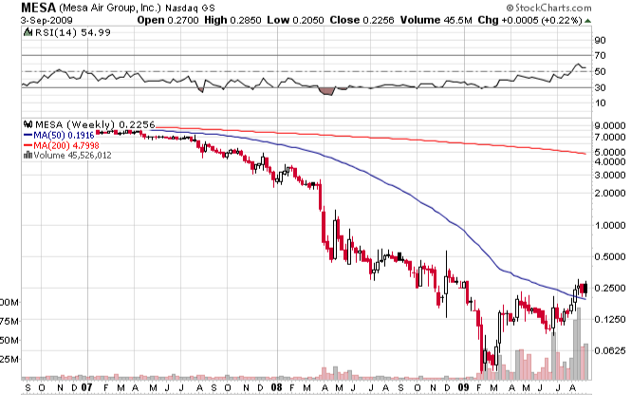The width and height of the screenshot is (631, 395).
Task: Click the shaded oversold RSI area below 30
Action: coord(326,91)
